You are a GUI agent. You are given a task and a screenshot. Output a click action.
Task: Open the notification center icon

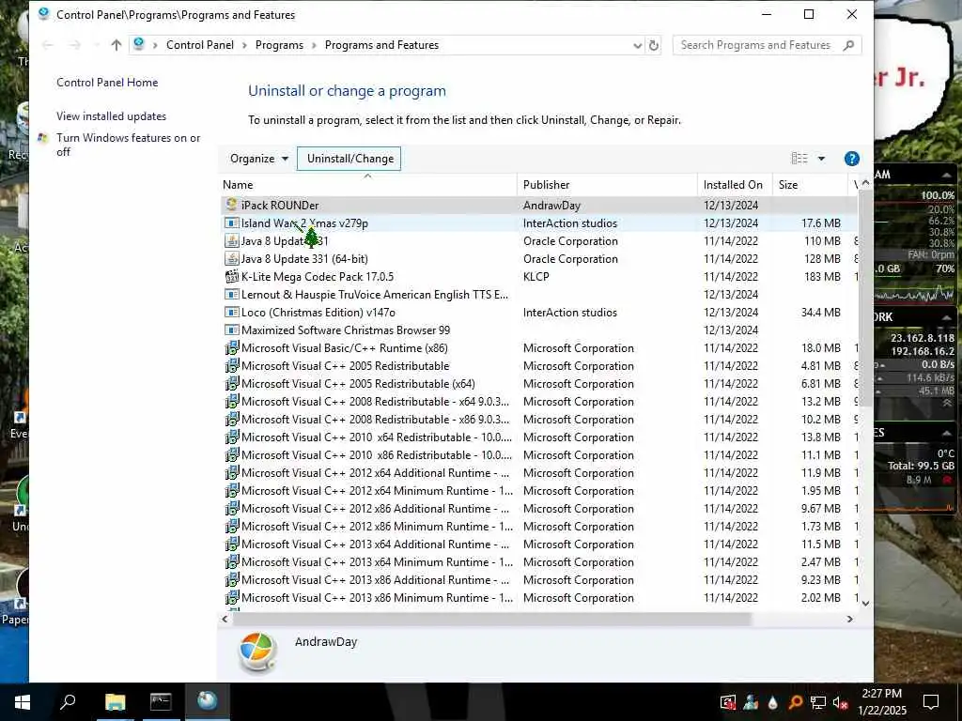pos(931,702)
